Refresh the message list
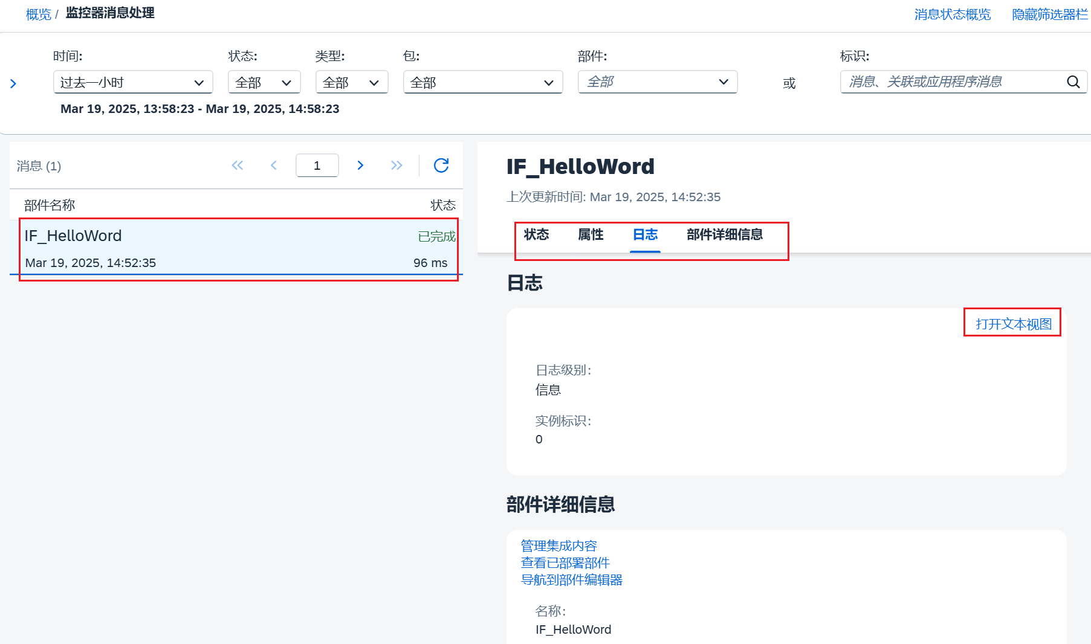The width and height of the screenshot is (1091, 644). [x=441, y=165]
